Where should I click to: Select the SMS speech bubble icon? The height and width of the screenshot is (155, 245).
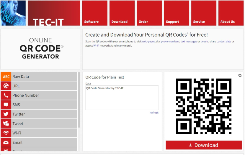click(x=6, y=105)
